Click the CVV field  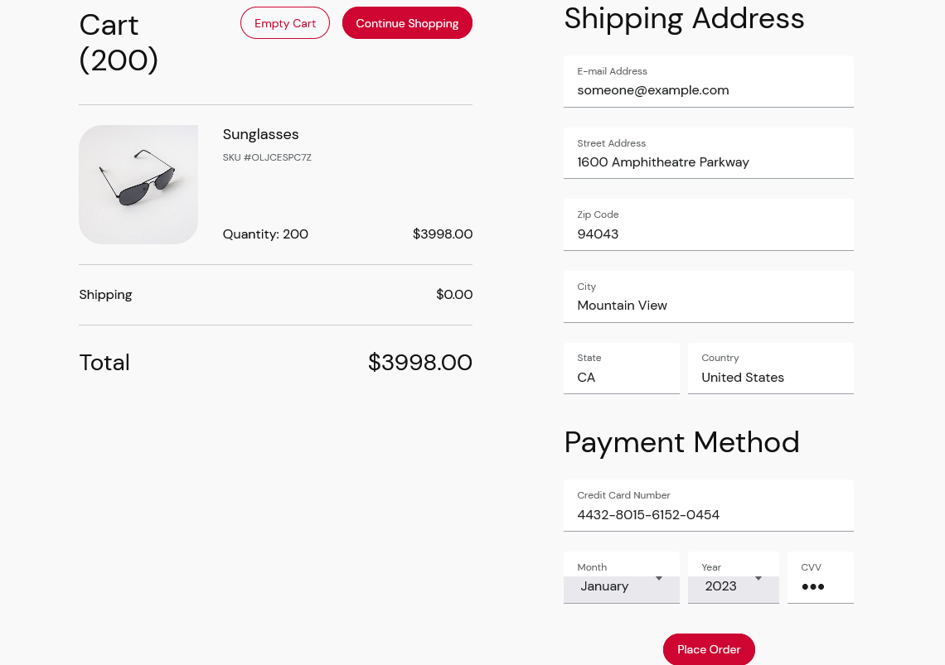[820, 586]
